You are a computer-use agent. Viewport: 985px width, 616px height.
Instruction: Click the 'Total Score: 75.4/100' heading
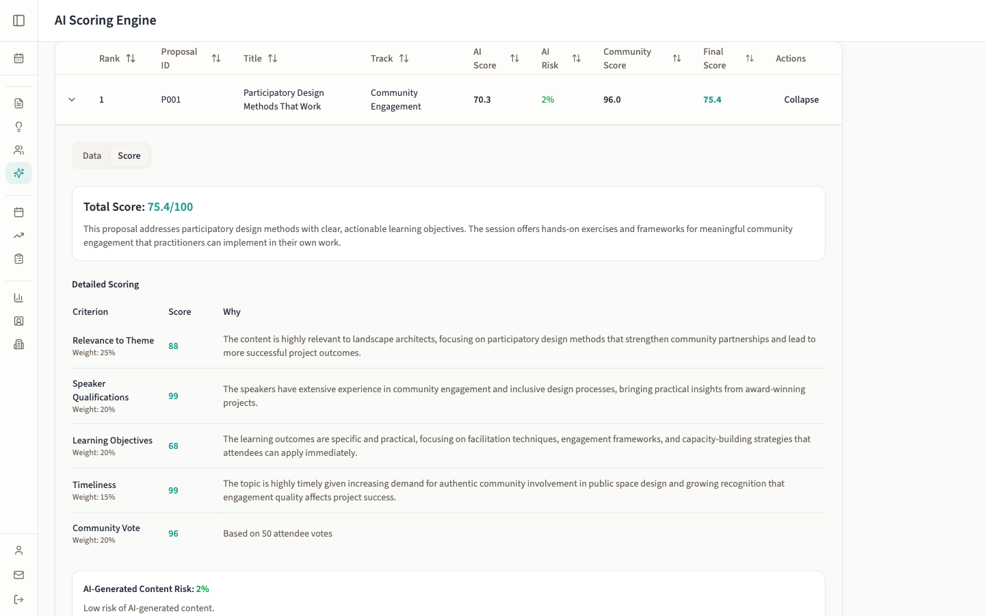tap(138, 207)
